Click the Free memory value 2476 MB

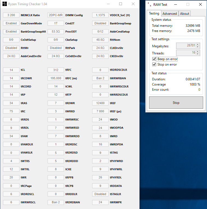tap(194, 31)
